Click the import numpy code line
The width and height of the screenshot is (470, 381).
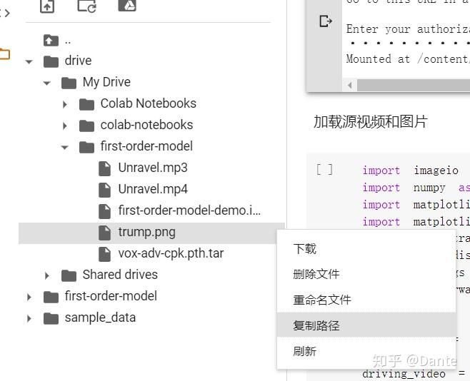pos(416,188)
